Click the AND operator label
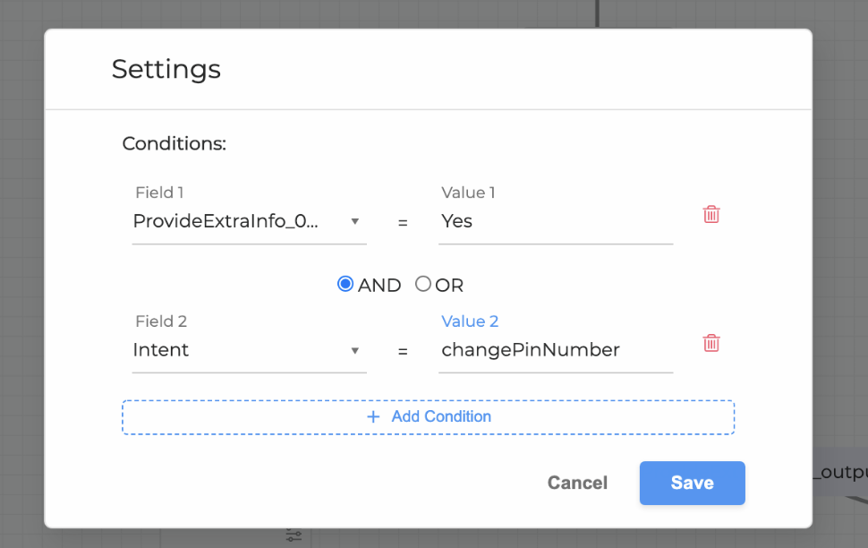Image resolution: width=868 pixels, height=548 pixels. (x=379, y=286)
